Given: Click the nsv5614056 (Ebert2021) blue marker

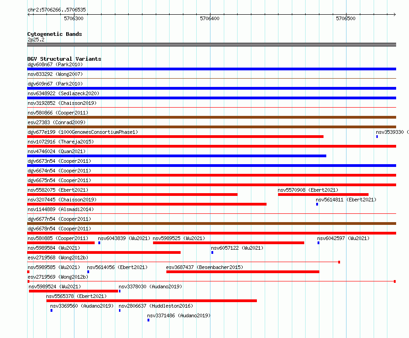Looking at the screenshot, I should [88, 272].
